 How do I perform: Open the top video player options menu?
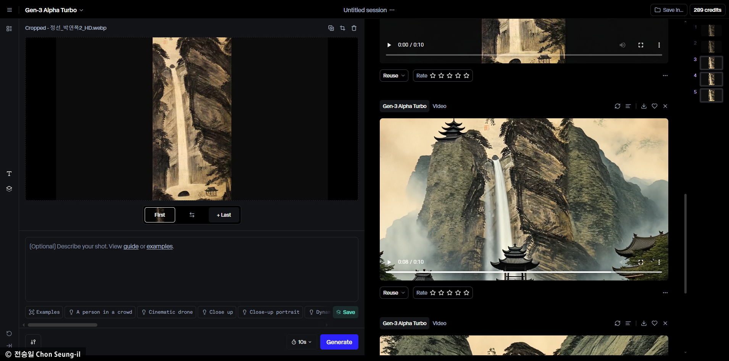[x=659, y=45]
